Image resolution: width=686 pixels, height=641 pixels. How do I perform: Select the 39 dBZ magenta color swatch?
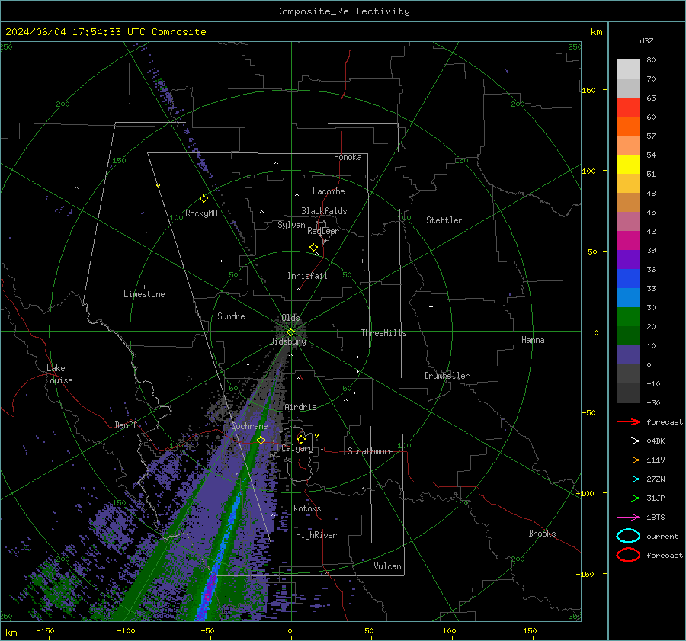[628, 240]
